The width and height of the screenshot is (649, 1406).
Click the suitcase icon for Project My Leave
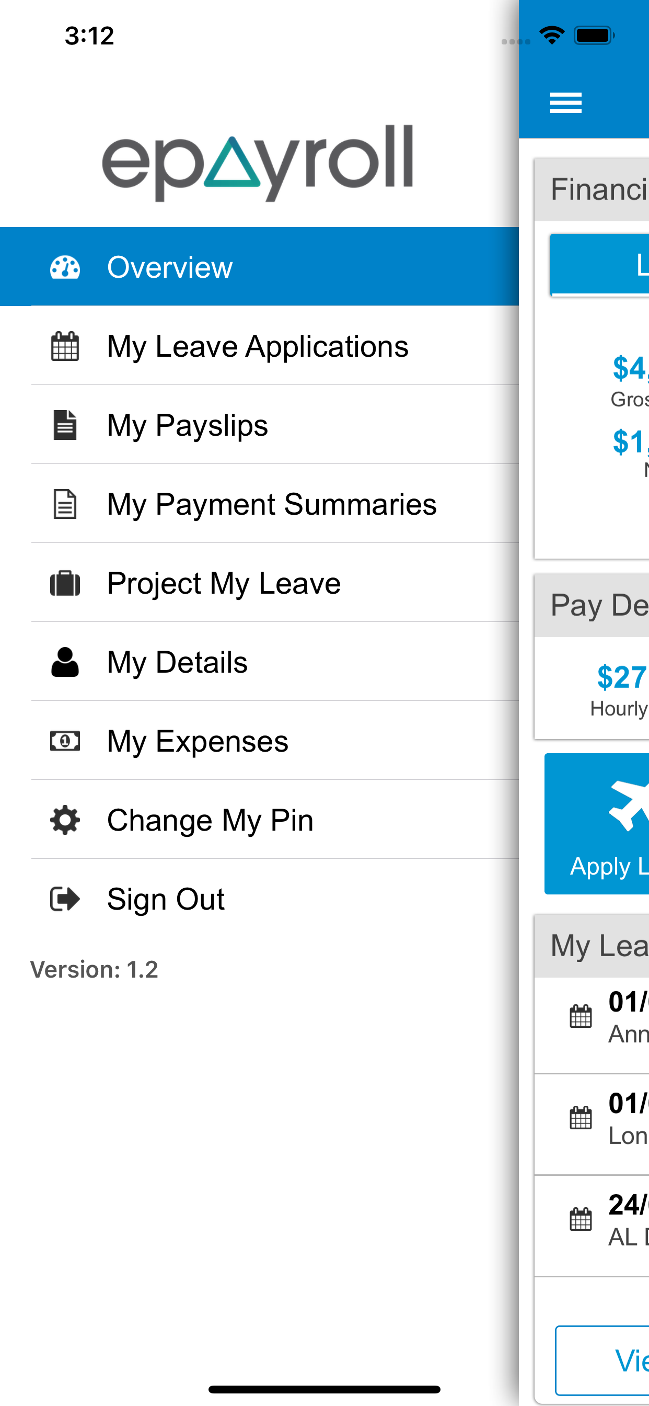(x=65, y=583)
